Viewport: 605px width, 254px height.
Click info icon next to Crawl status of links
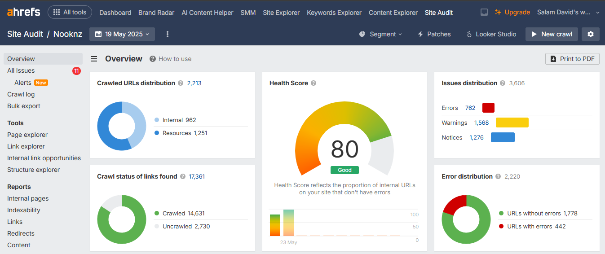tap(183, 176)
